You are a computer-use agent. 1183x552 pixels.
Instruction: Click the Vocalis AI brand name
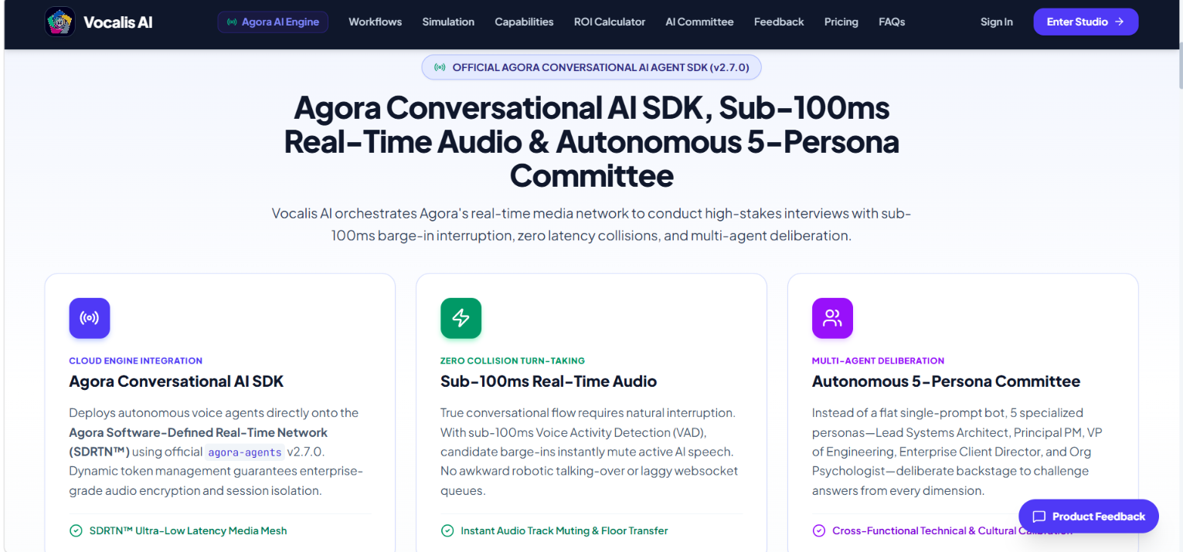click(118, 22)
